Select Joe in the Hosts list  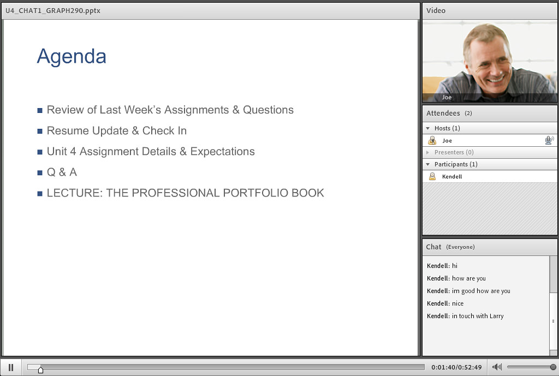click(447, 141)
